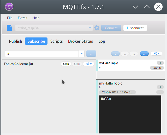The height and width of the screenshot is (135, 167).
Task: Click the Disconnect button
Action: (135, 28)
